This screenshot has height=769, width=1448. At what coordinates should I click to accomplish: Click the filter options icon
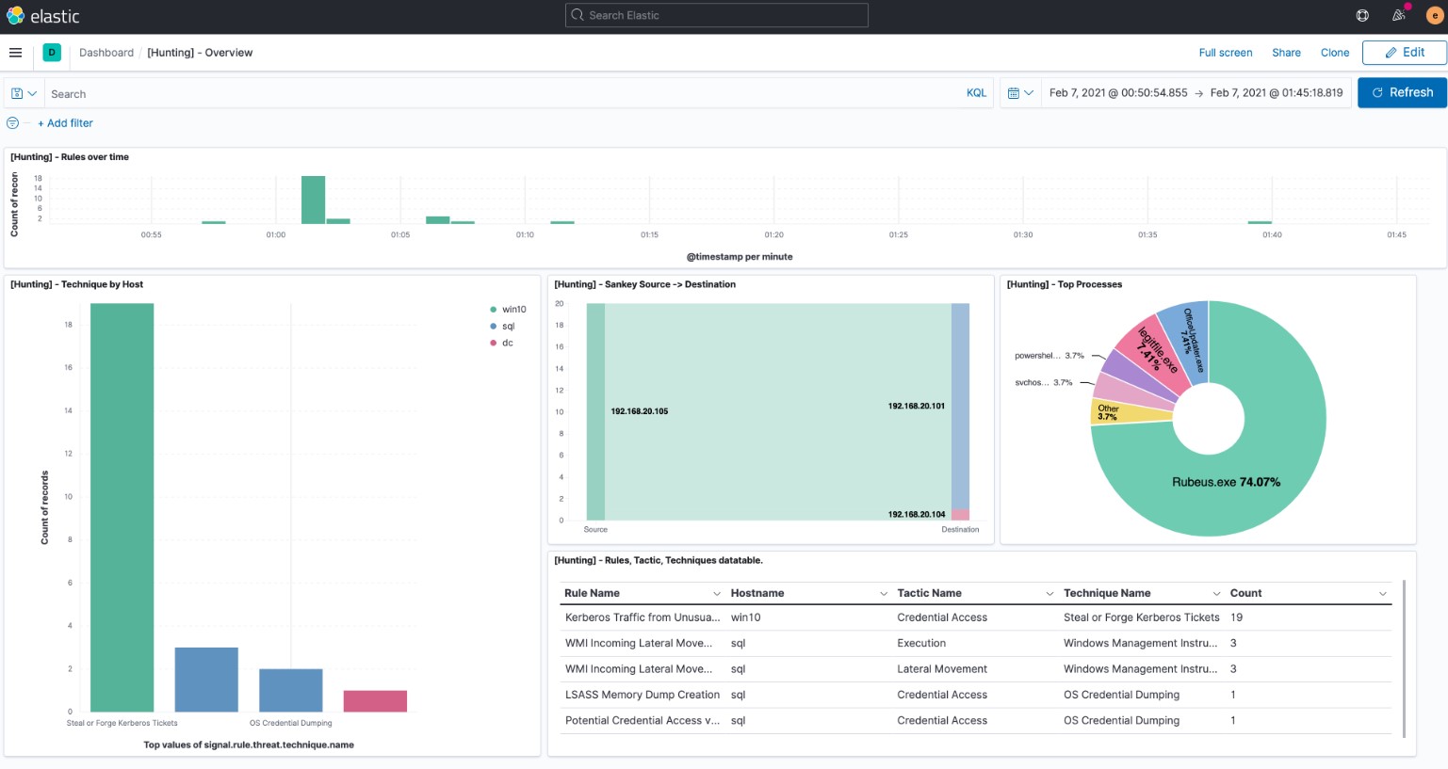point(12,123)
